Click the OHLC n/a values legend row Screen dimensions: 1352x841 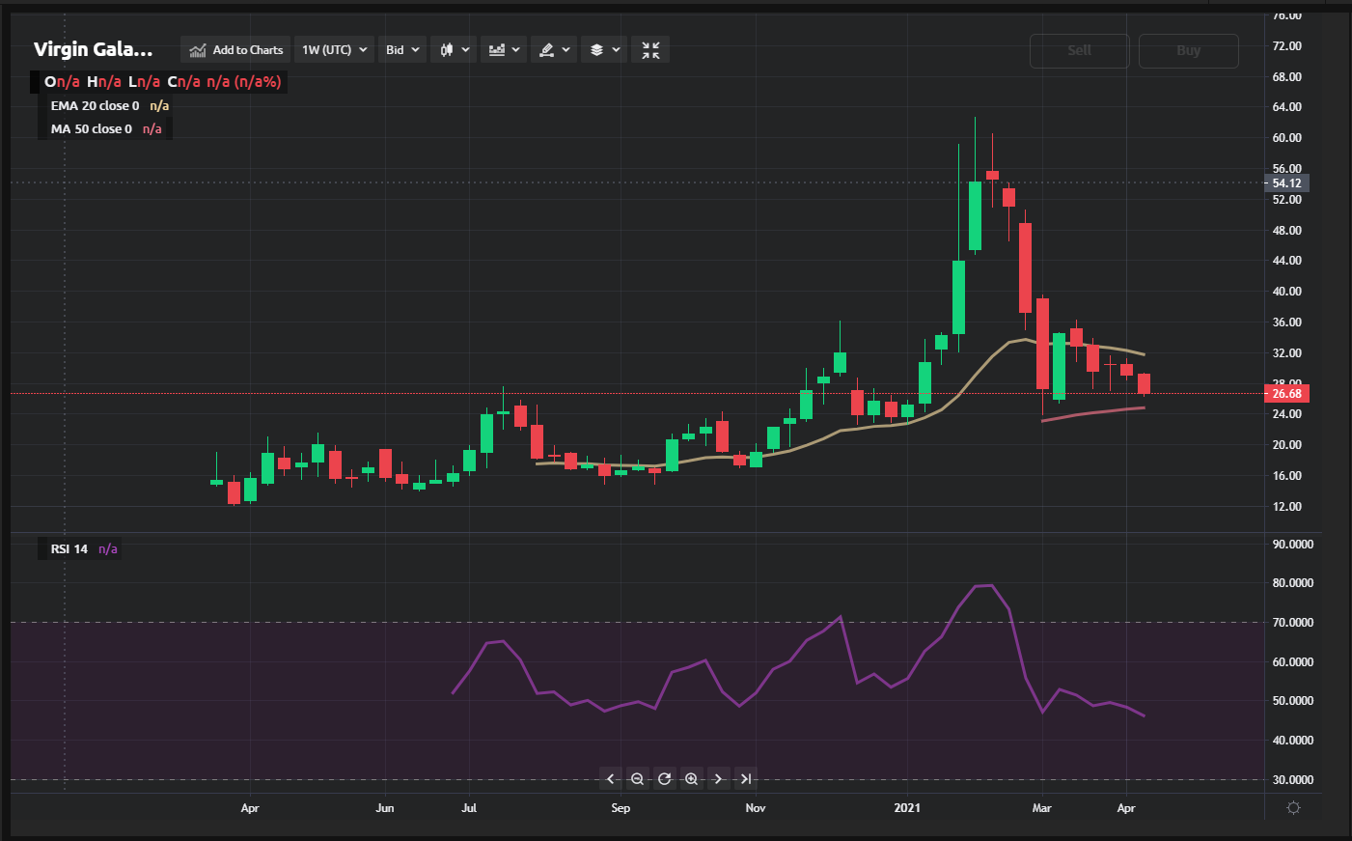162,82
